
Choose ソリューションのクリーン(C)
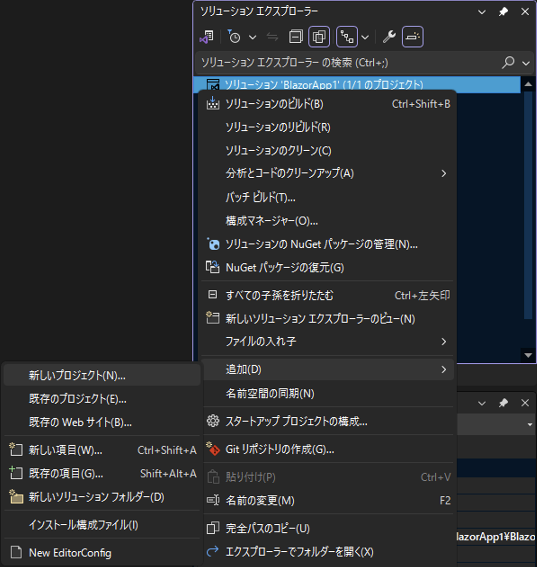[328, 151]
